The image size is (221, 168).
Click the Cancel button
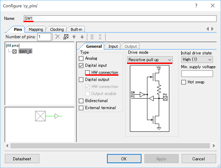199,159
